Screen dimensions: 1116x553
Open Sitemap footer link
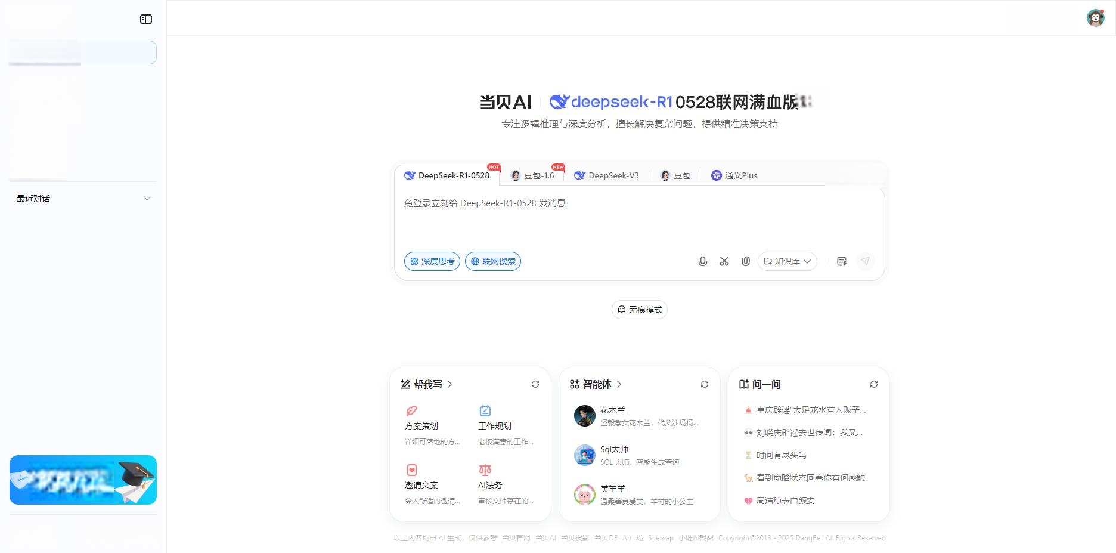(661, 538)
